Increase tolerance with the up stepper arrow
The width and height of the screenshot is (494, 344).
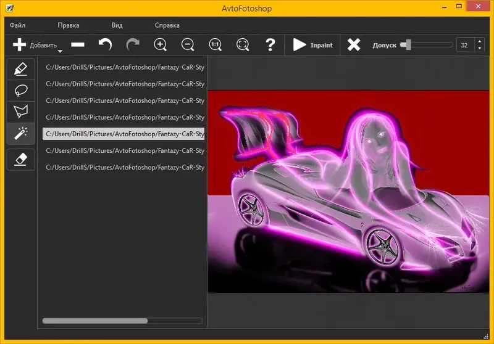(x=480, y=41)
